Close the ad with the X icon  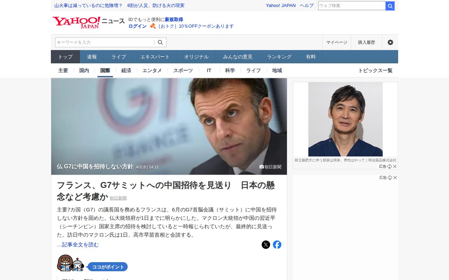tap(395, 167)
